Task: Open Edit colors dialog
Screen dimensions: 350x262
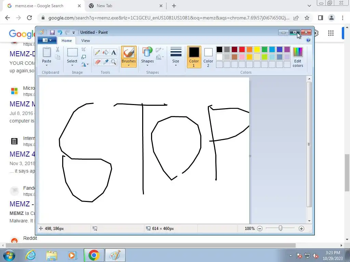Action: (298, 57)
